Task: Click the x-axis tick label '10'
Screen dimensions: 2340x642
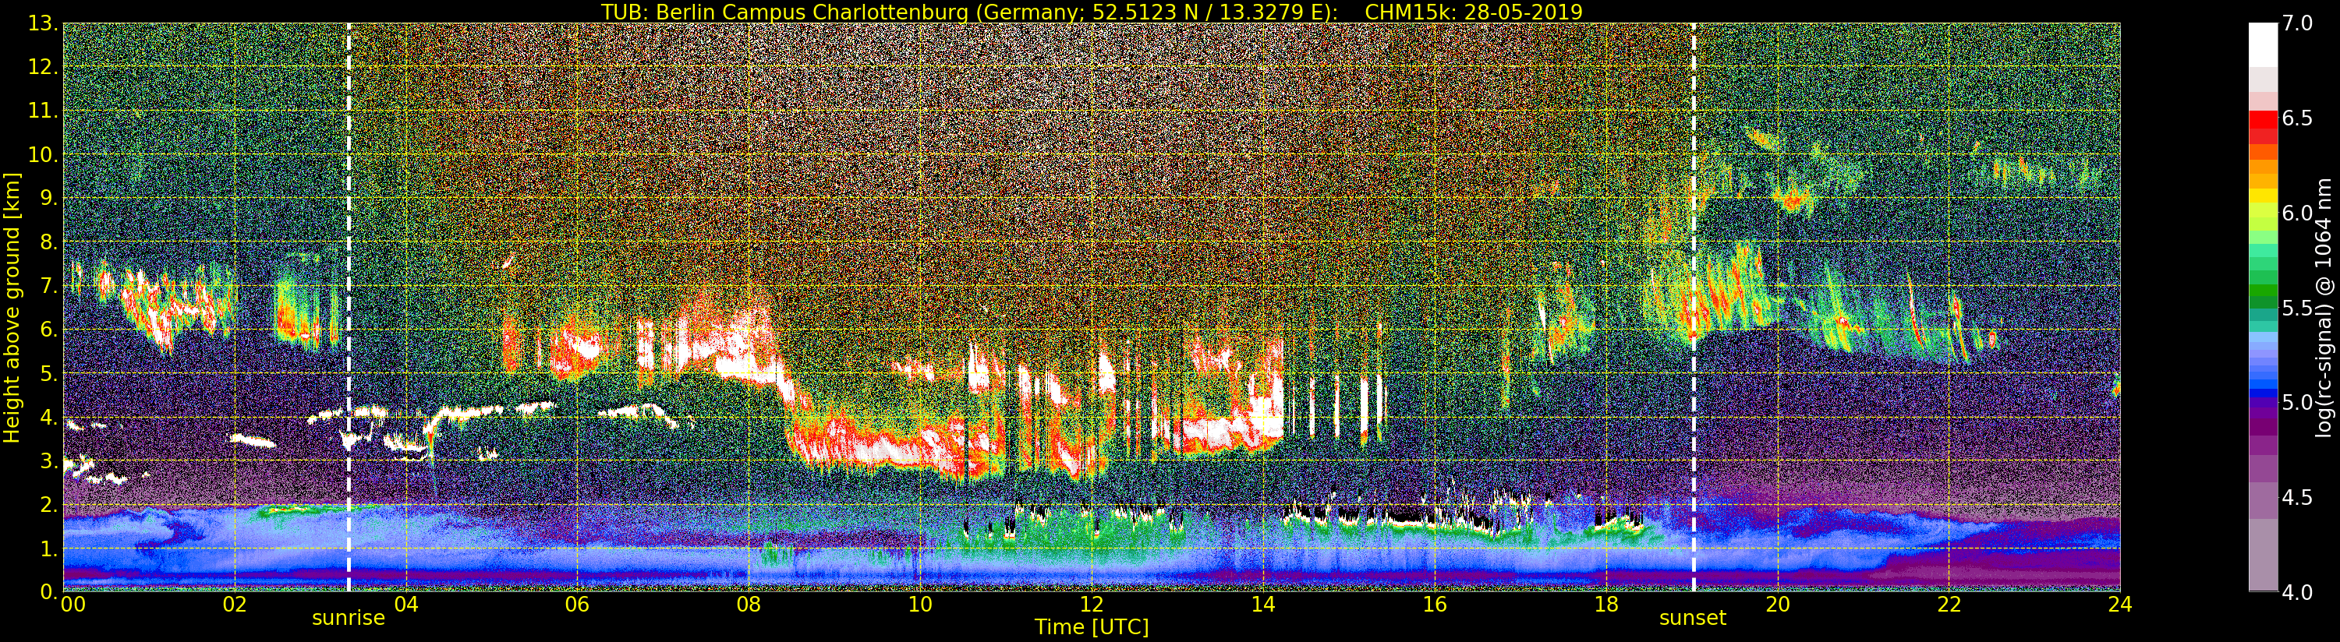Action: (x=920, y=605)
